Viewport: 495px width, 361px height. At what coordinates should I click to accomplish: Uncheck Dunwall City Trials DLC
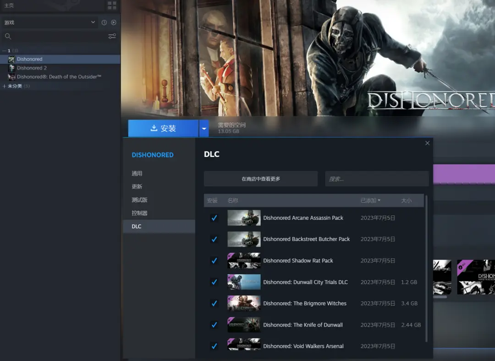pos(214,282)
